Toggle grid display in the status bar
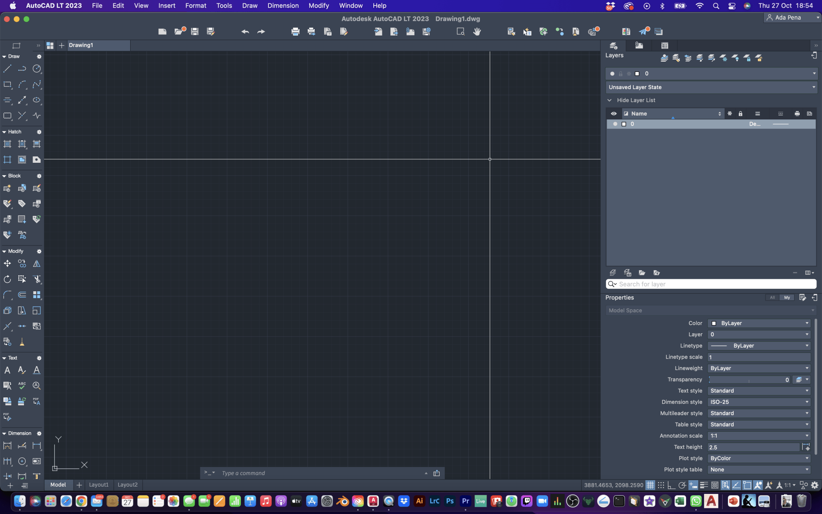 (x=650, y=484)
